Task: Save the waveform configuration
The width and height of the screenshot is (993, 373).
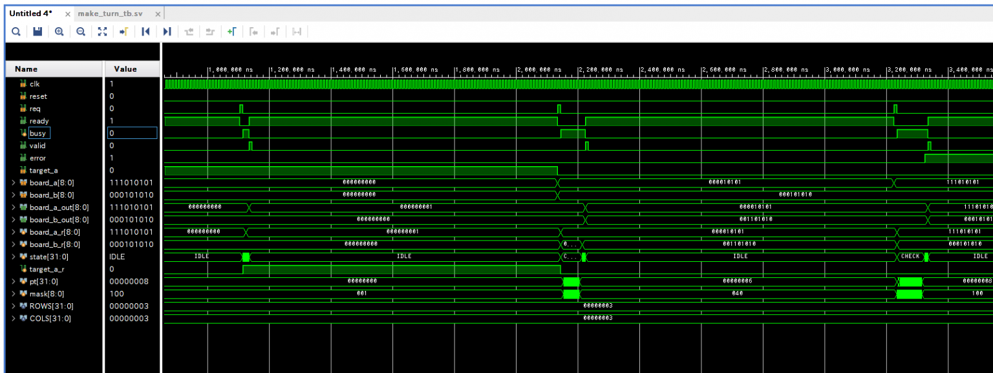Action: click(x=37, y=32)
